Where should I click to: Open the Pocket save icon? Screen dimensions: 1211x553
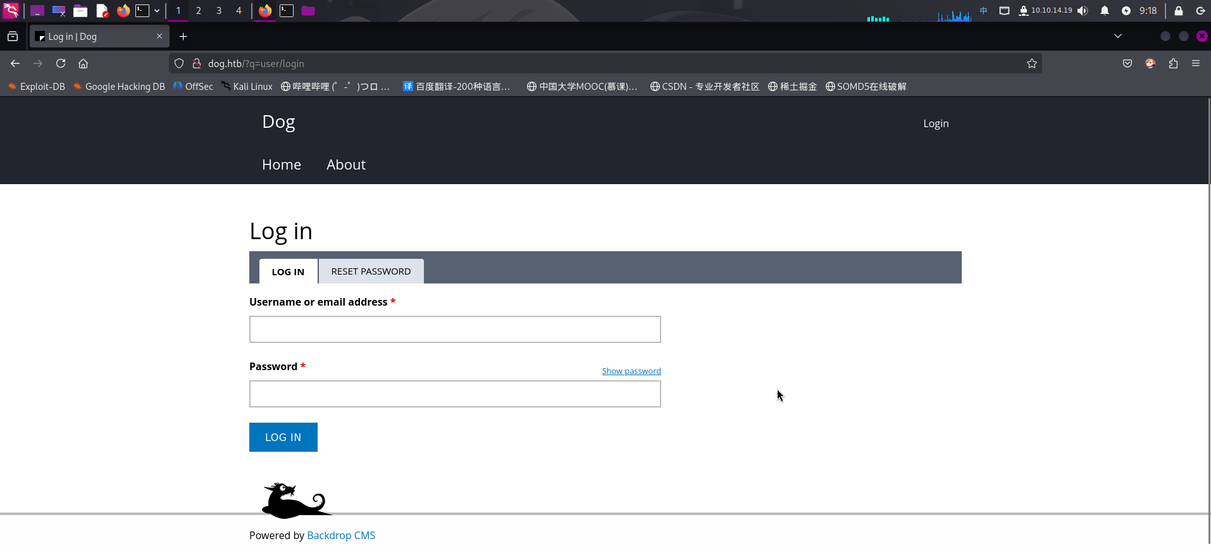point(1127,63)
